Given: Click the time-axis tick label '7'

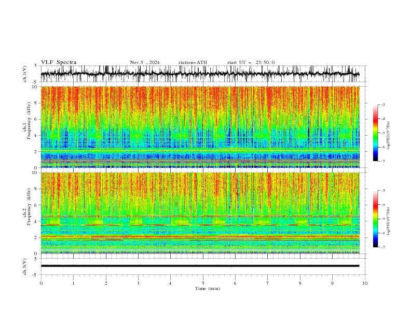Looking at the screenshot, I should click(268, 283).
